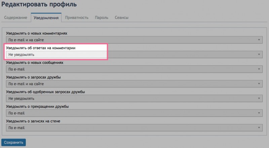Switch to the Приватность tab
This screenshot has width=269, height=148.
(x=77, y=18)
